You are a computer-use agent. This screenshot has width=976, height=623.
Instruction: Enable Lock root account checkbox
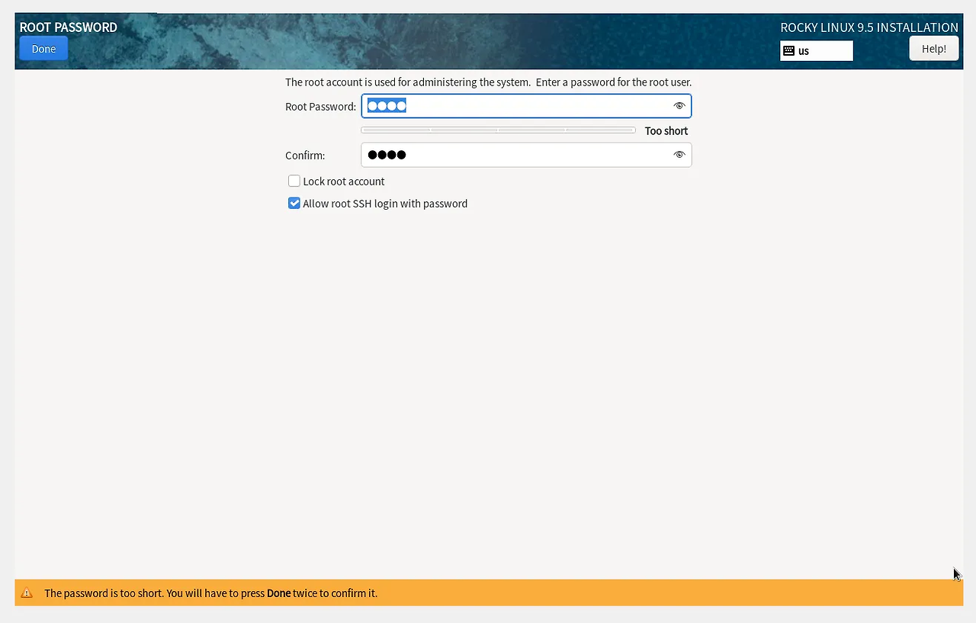(x=294, y=181)
